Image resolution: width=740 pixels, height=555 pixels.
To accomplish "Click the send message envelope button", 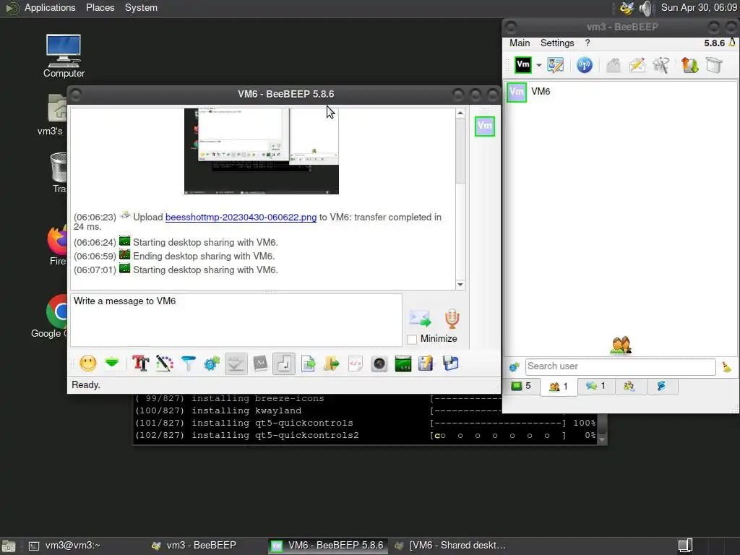I will point(420,319).
